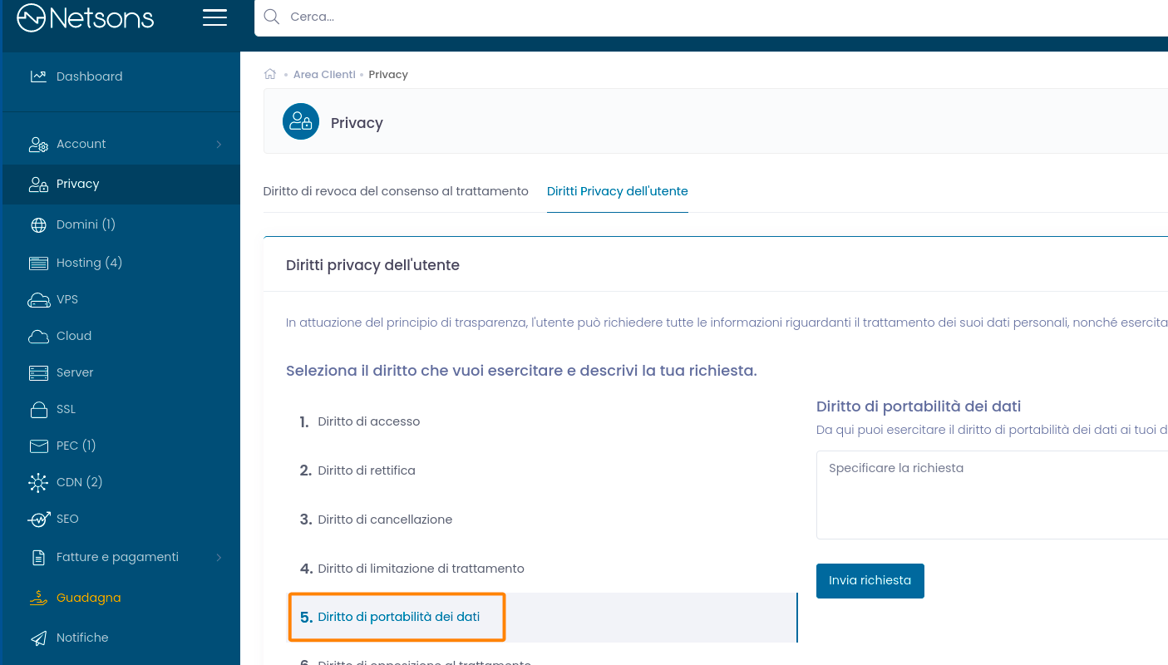Click the Account user-gear icon
This screenshot has width=1168, height=665.
coord(38,145)
